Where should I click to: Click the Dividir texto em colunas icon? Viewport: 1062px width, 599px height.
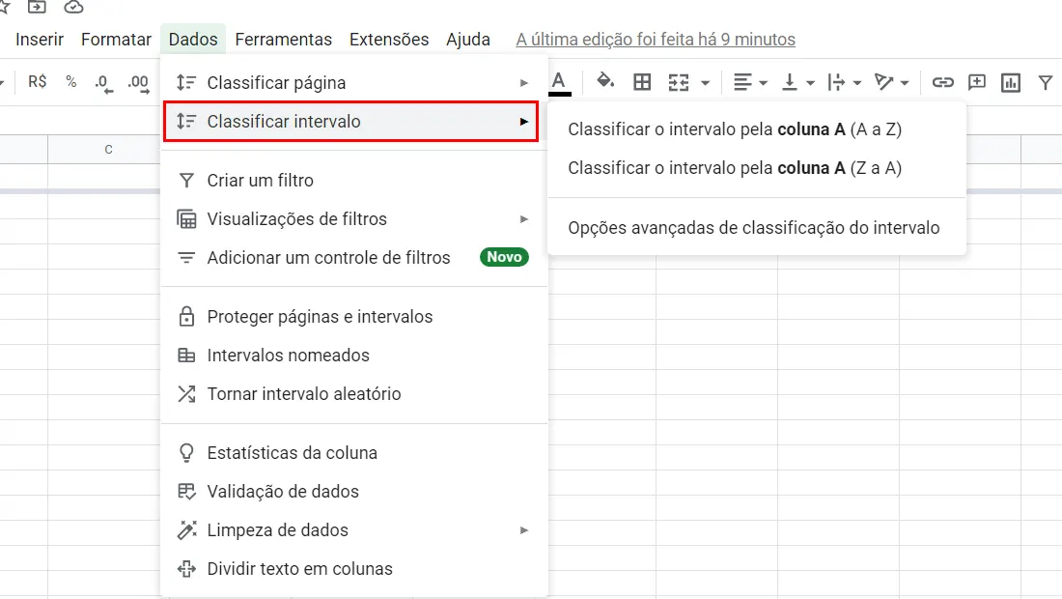point(186,568)
